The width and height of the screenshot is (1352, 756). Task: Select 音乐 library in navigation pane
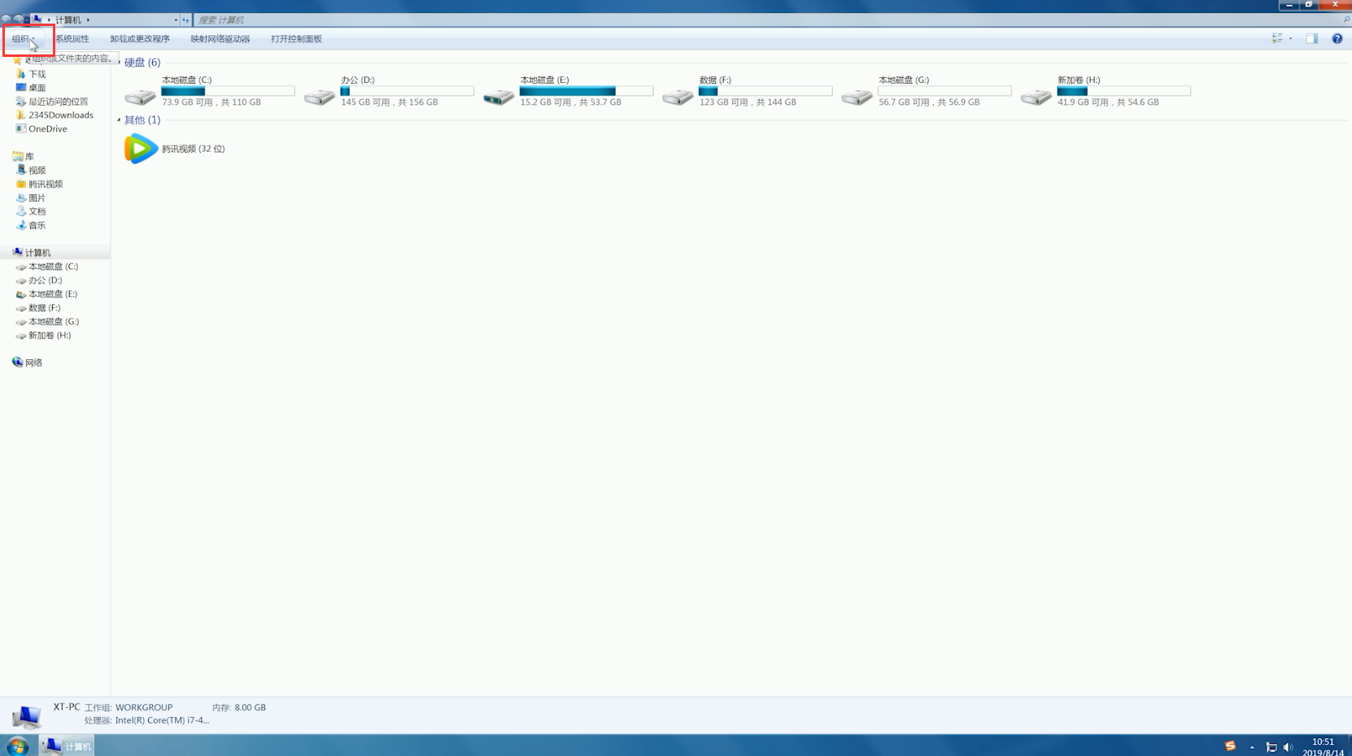[37, 225]
